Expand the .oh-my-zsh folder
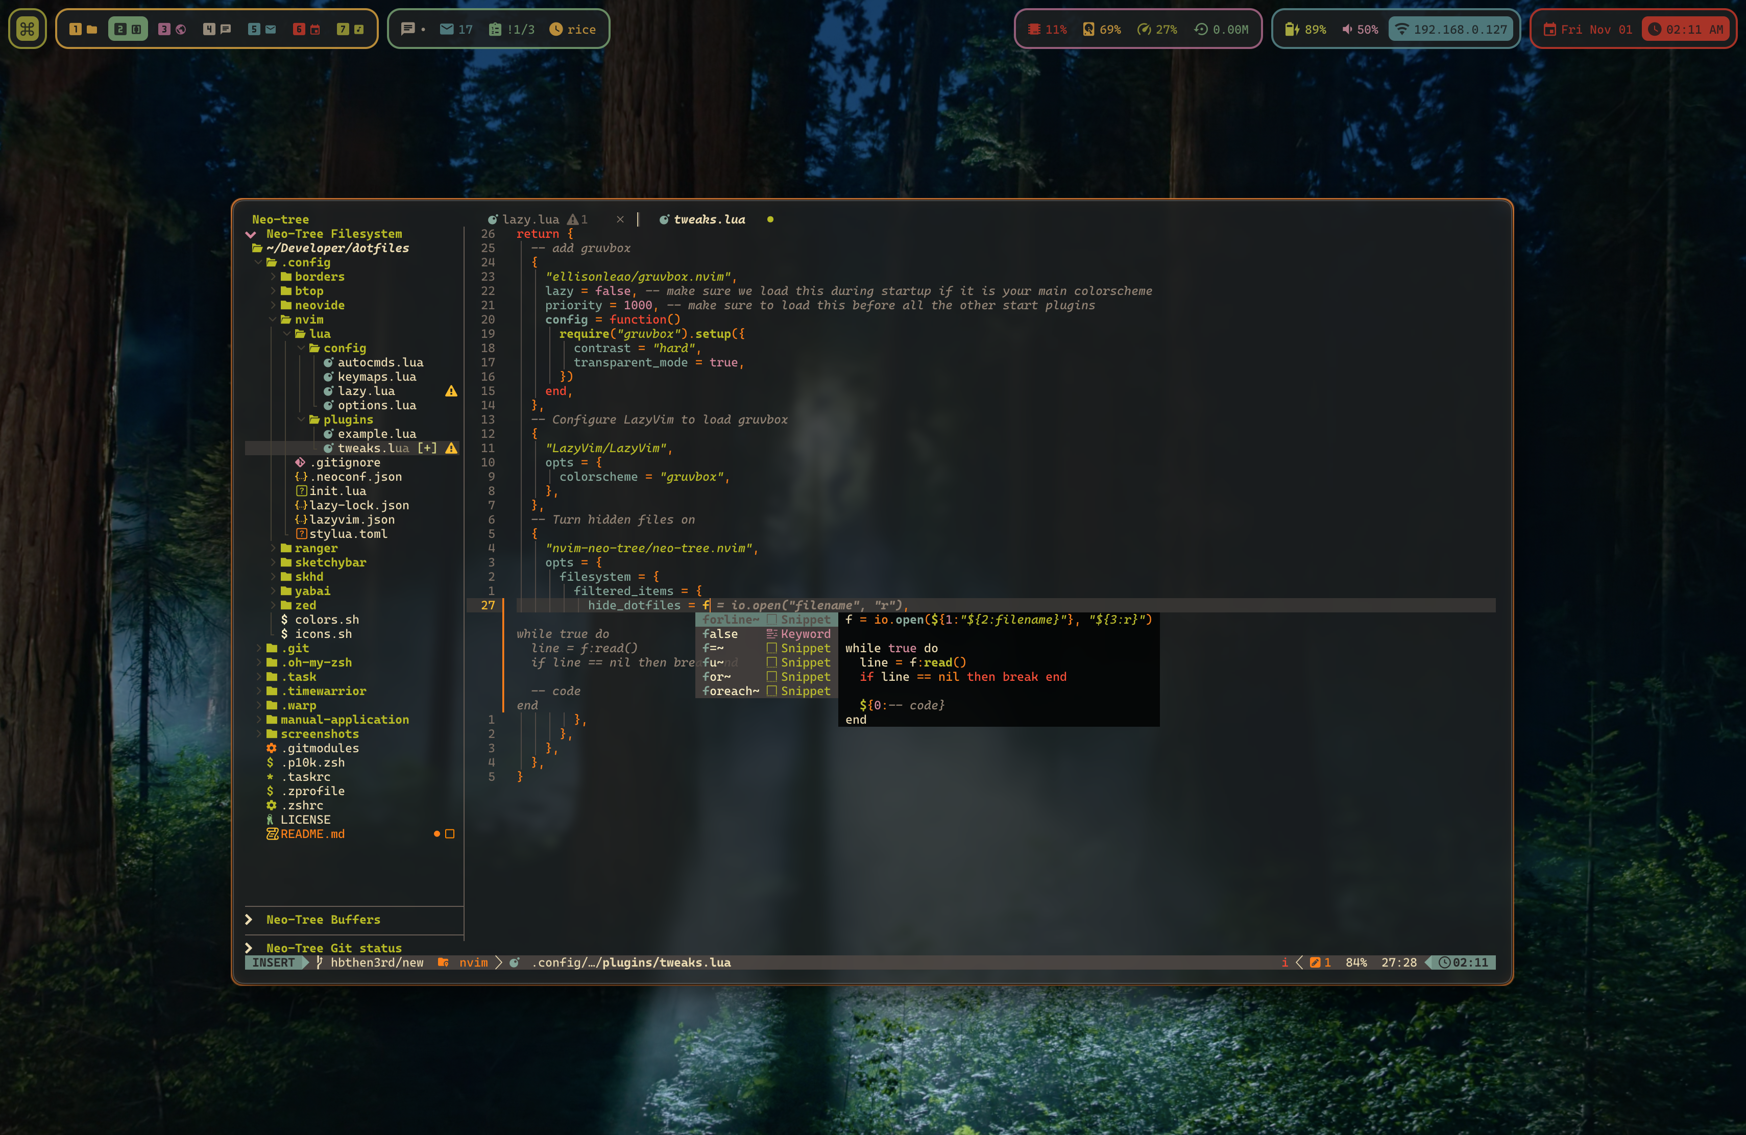 (309, 663)
